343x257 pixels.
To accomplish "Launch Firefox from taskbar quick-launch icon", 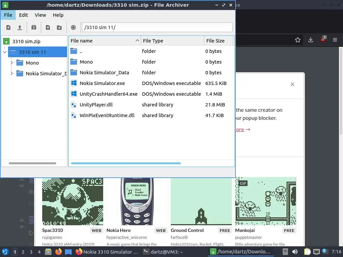I will click(58, 252).
